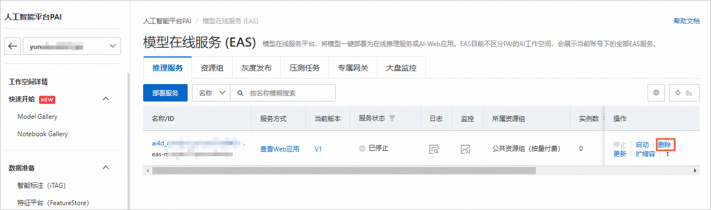Screen dimensions: 711x210
Task: Open 特征平台 (FeatureStore) in sidebar
Action: pos(53,202)
